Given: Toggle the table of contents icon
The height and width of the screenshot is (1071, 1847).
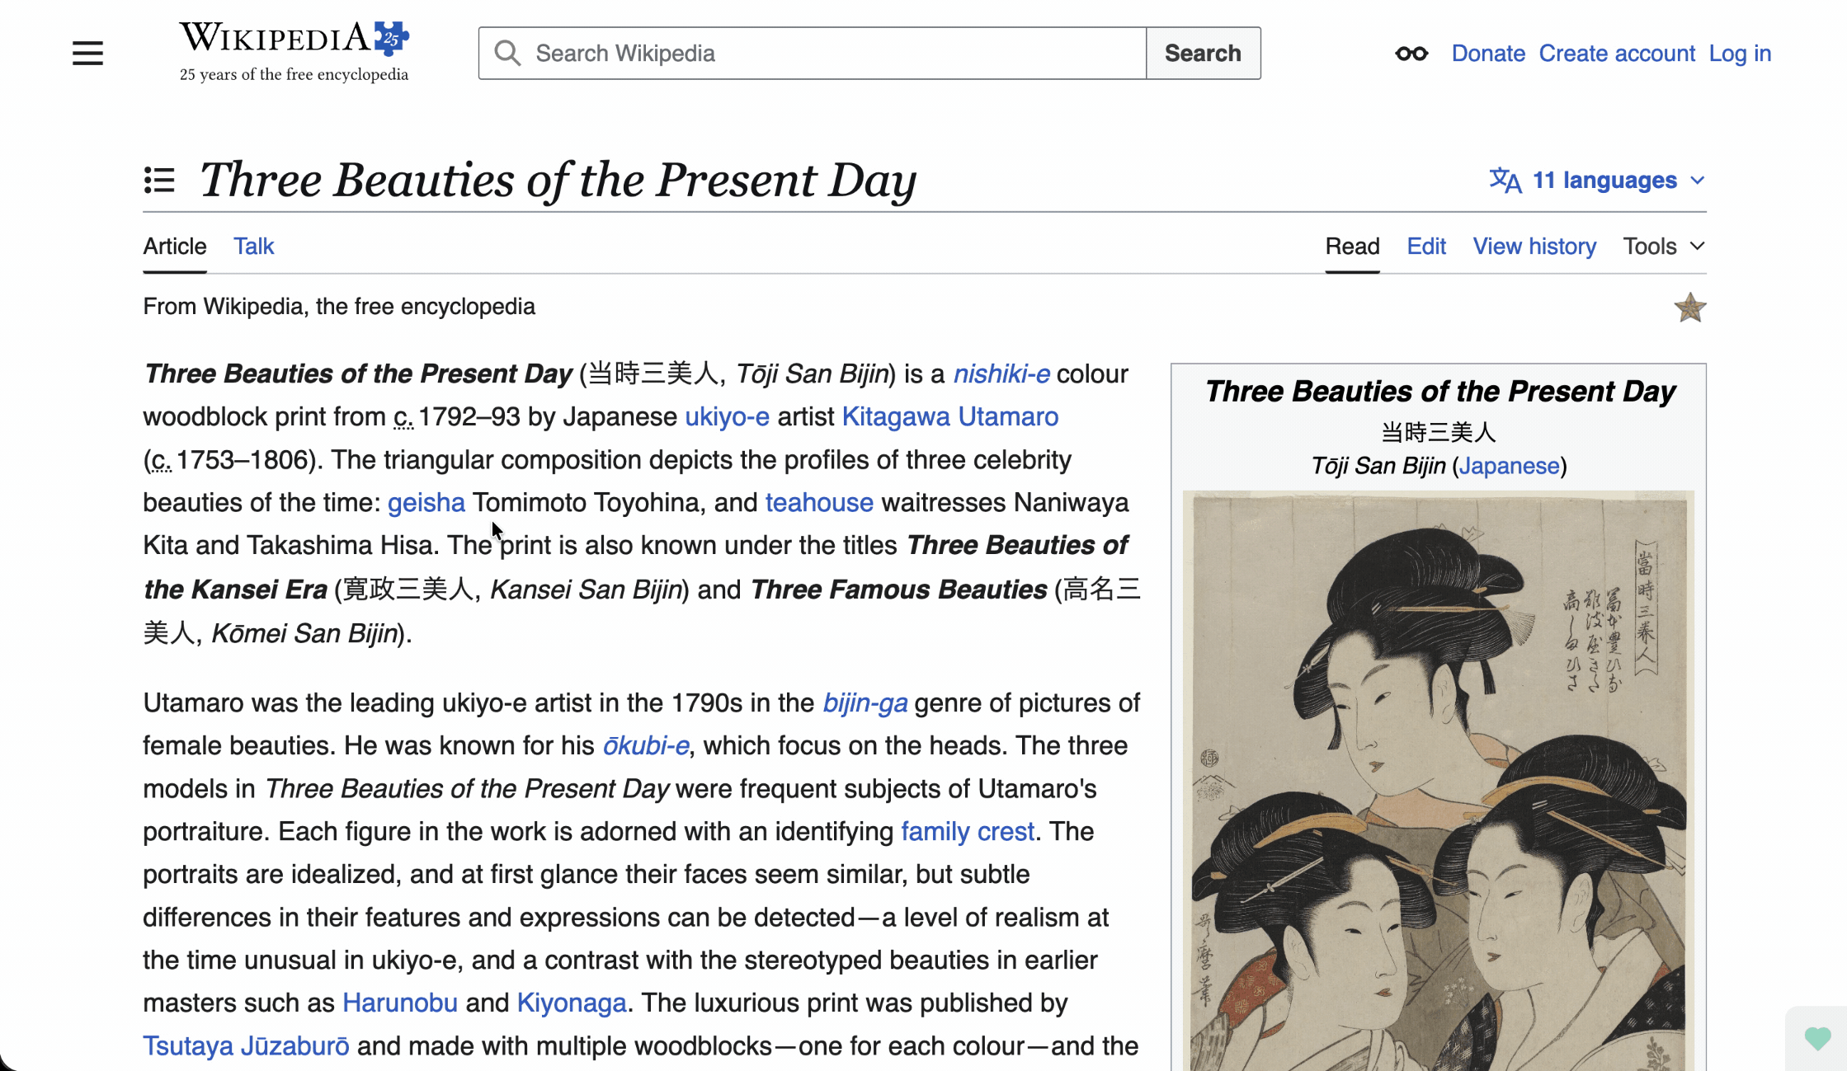Looking at the screenshot, I should click(159, 180).
